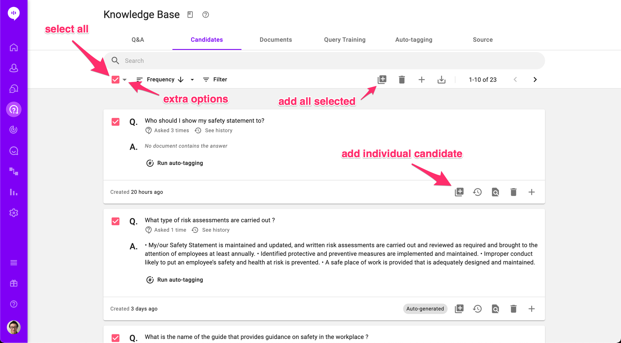
Task: Open the Home icon in sidebar
Action: click(14, 47)
